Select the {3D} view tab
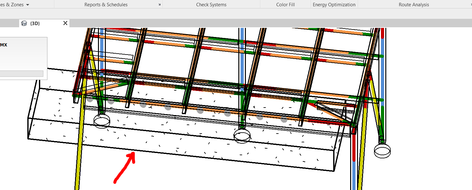Image resolution: width=472 pixels, height=190 pixels. tap(35, 23)
